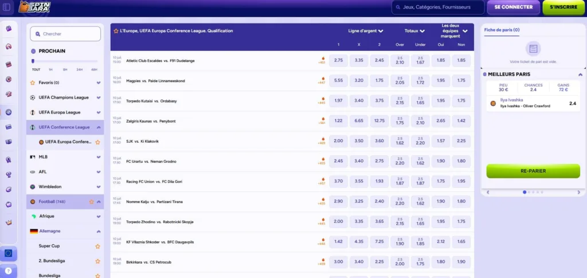Click SE CONNECTER button
The height and width of the screenshot is (278, 587).
(x=513, y=7)
